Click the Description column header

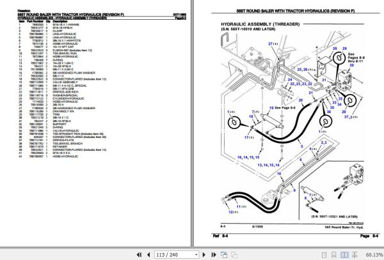pyautogui.click(x=60, y=22)
